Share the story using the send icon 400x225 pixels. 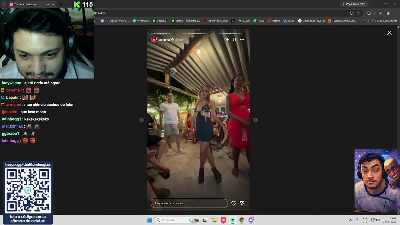(x=242, y=203)
